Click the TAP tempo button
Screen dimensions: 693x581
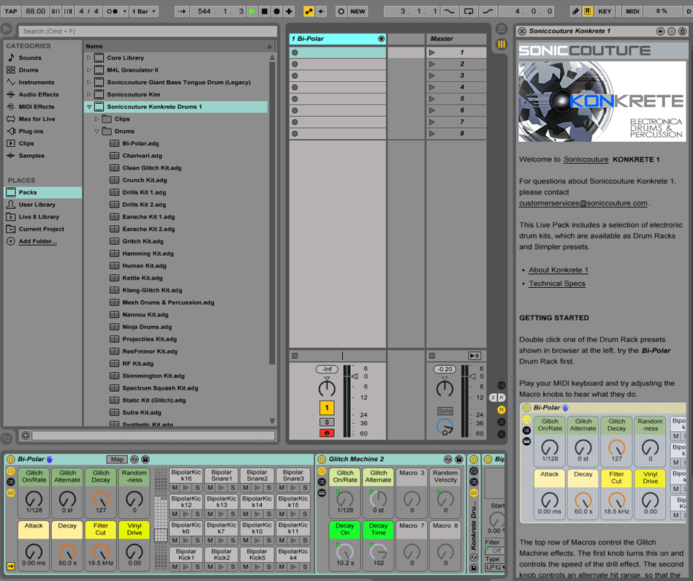coord(11,12)
